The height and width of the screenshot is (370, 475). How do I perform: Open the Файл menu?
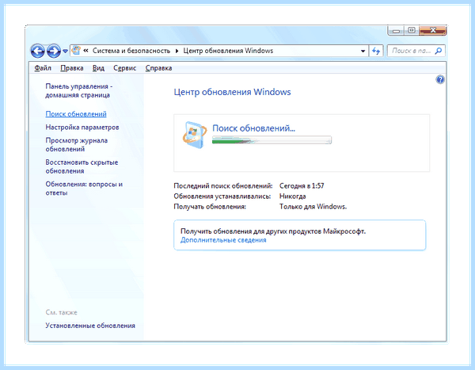point(43,68)
